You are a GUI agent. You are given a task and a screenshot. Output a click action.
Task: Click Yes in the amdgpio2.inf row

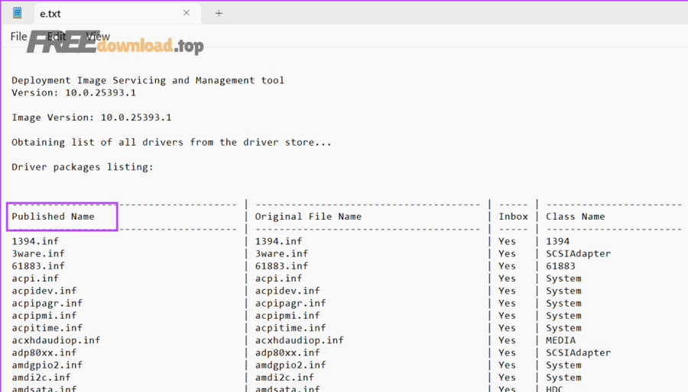507,365
